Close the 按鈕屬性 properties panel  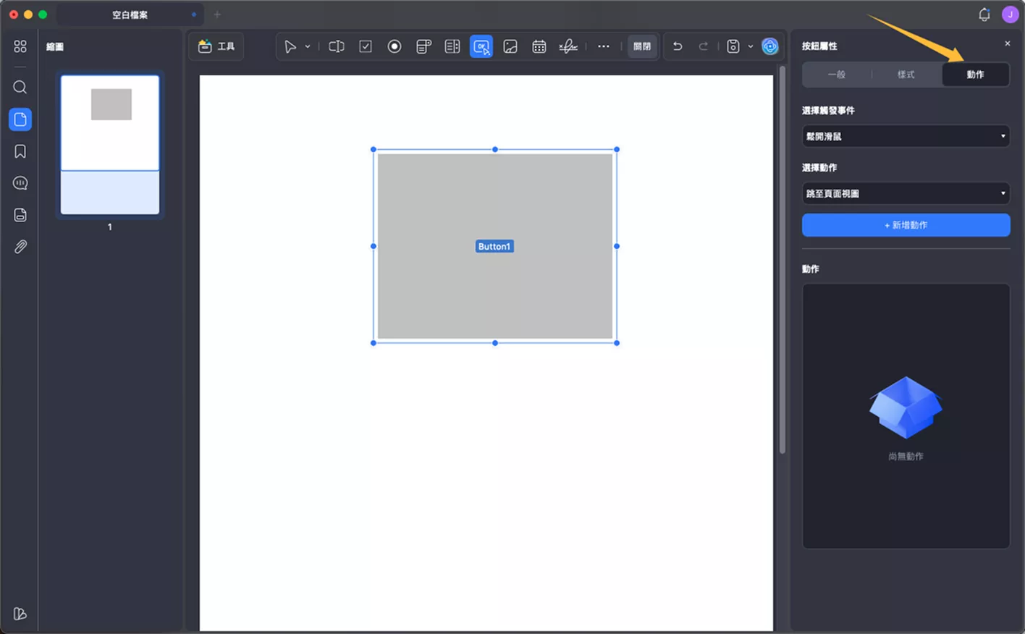coord(1008,44)
